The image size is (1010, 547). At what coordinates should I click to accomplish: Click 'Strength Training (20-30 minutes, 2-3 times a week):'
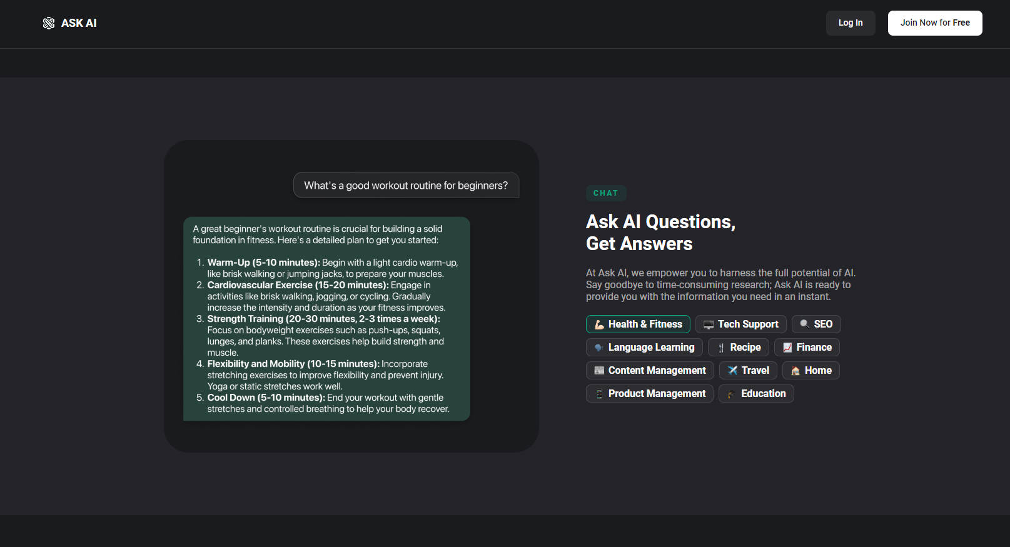pyautogui.click(x=324, y=319)
